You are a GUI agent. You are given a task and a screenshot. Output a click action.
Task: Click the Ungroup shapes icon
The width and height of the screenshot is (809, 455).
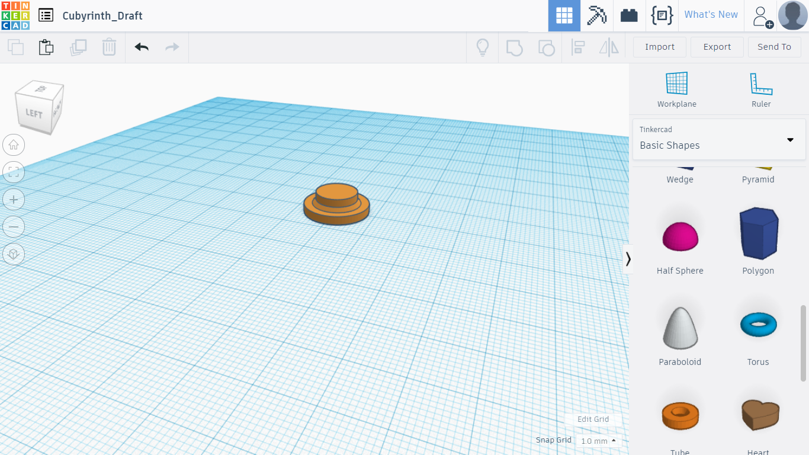547,47
